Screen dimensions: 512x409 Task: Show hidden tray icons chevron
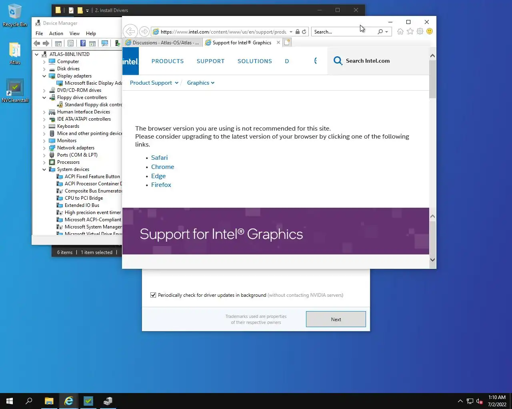point(460,401)
